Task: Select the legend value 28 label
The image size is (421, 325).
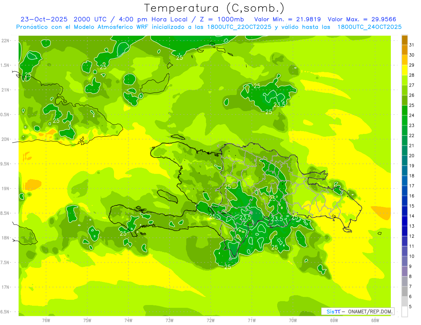Action: click(x=412, y=75)
